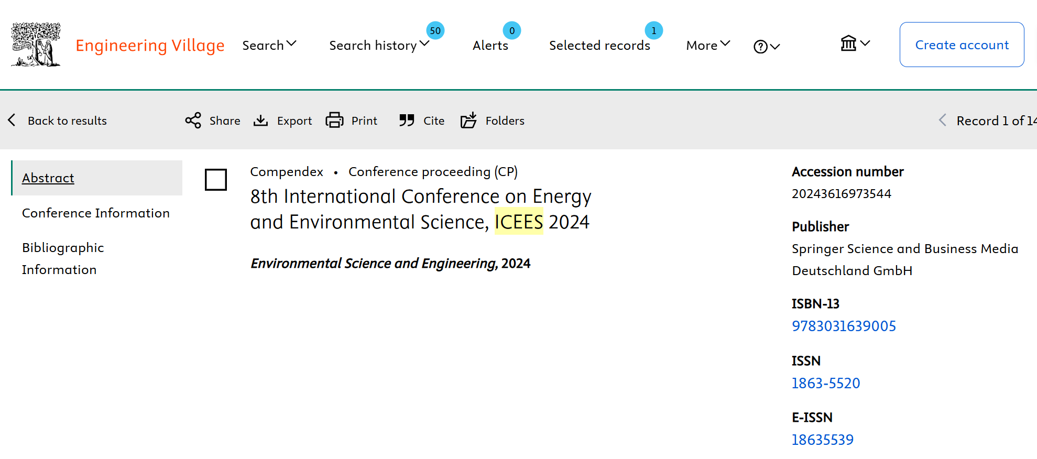Click the Print label in the toolbar

(364, 121)
